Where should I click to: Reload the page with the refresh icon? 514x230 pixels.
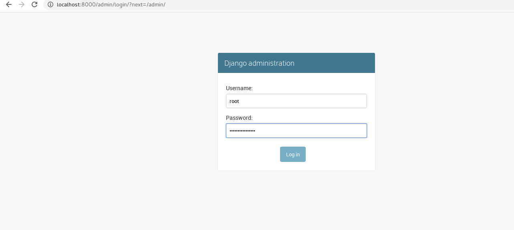[x=34, y=4]
